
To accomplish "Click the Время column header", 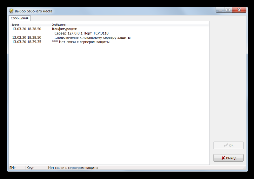I will [x=30, y=25].
